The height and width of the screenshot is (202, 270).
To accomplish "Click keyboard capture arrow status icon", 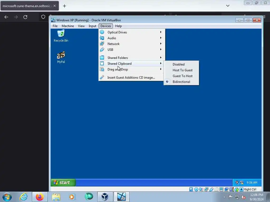I will (x=242, y=189).
